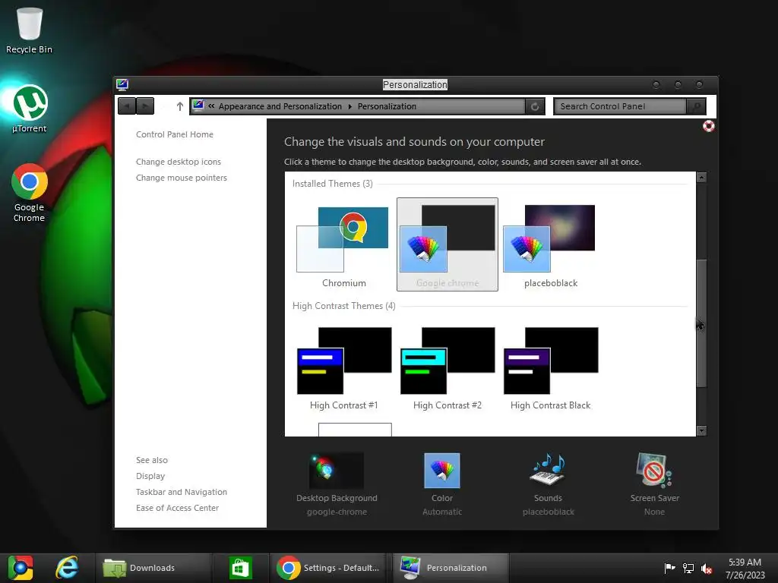Image resolution: width=778 pixels, height=583 pixels.
Task: Open the Google Chrome desktop icon
Action: point(30,192)
